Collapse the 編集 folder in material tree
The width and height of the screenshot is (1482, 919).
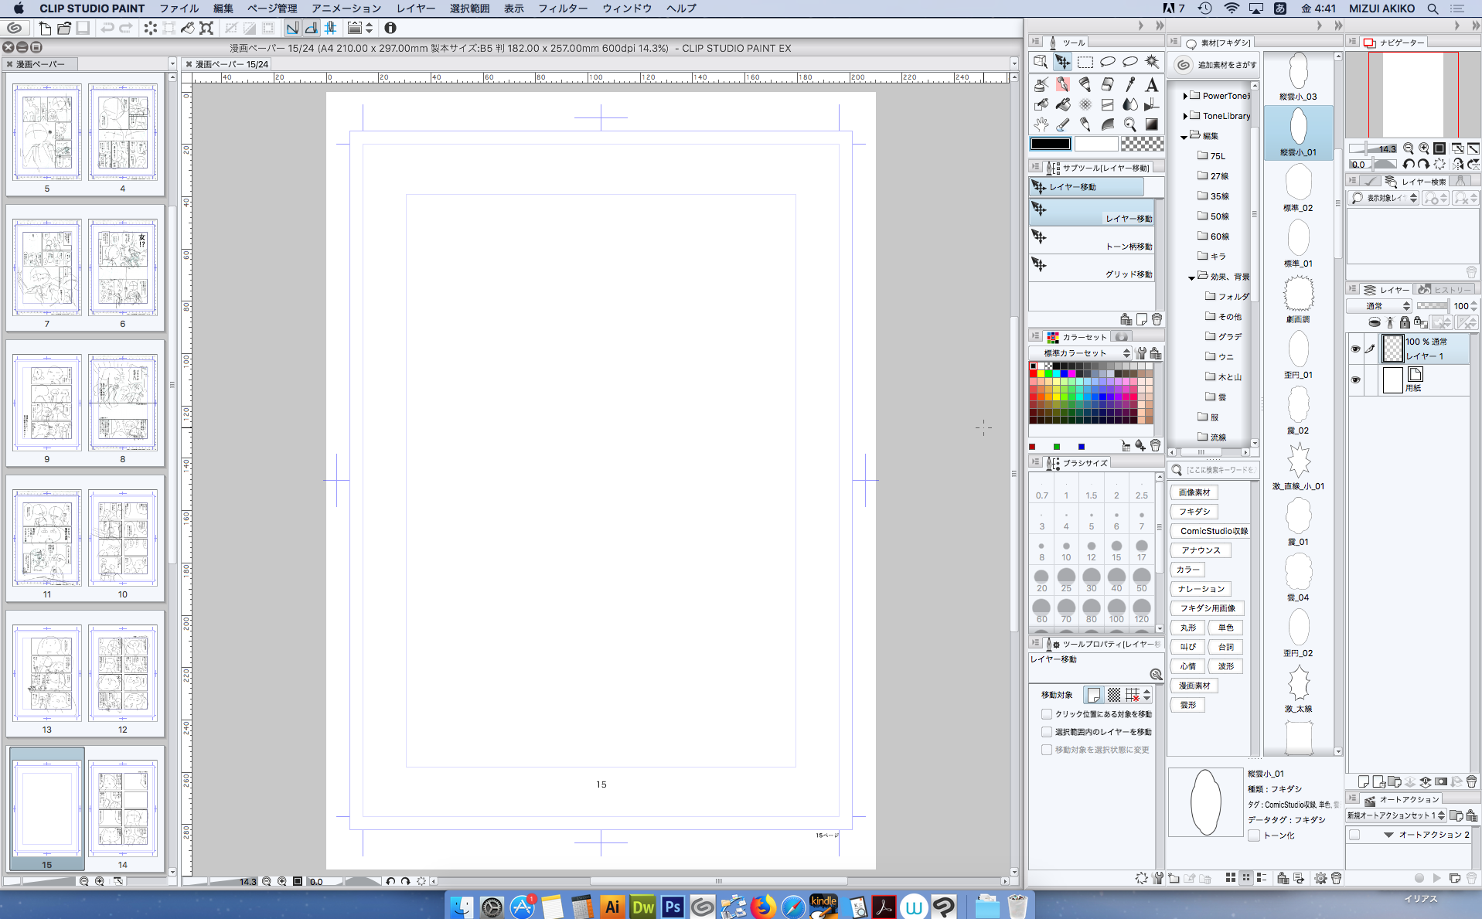coord(1184,137)
